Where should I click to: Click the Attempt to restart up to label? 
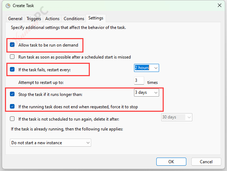pyautogui.click(x=41, y=83)
